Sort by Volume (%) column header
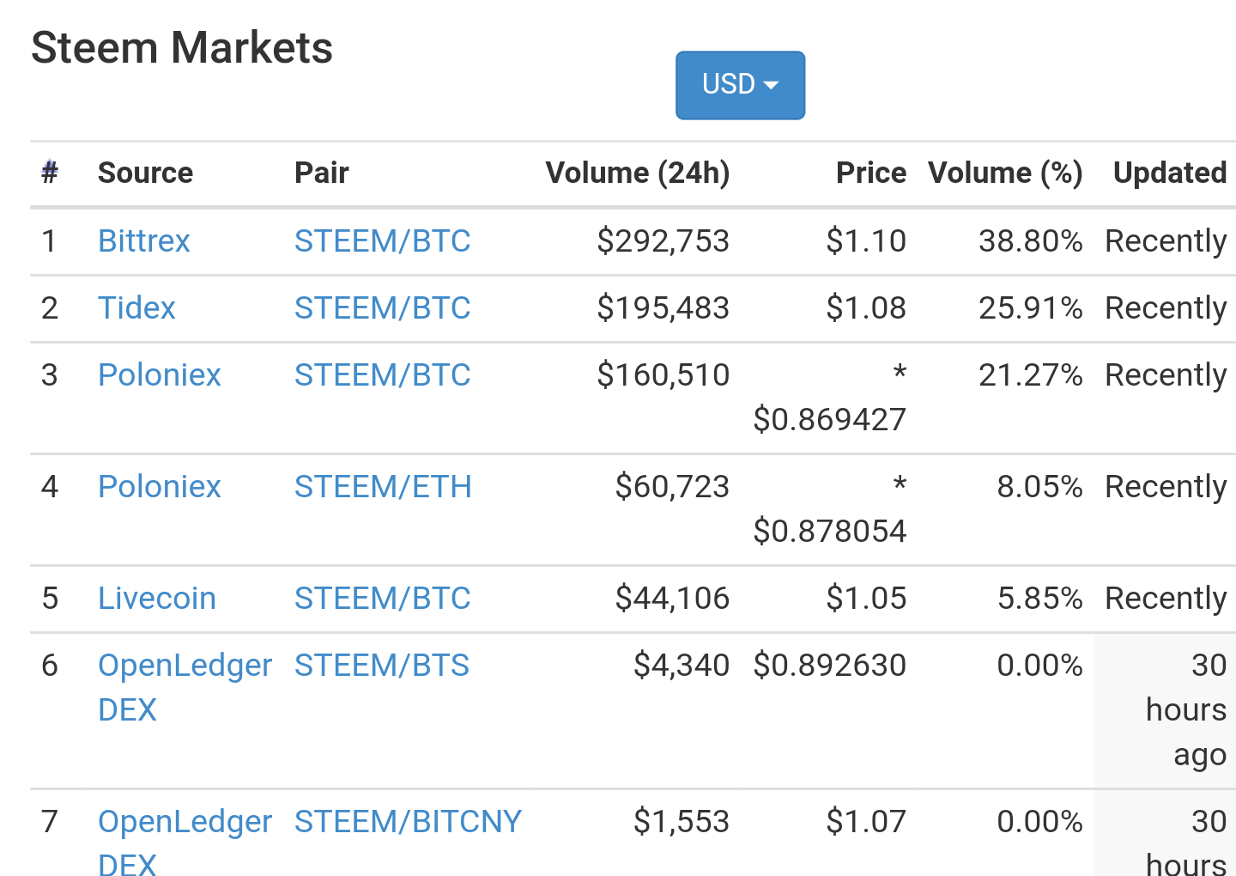Viewport: 1236px width, 876px height. [x=1004, y=173]
